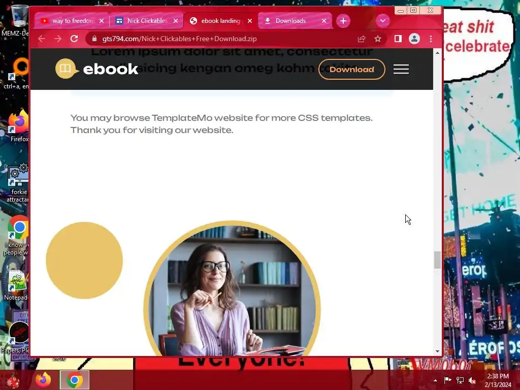
Task: Click the 'You may browse TemplateMo website' paragraph
Action: (221, 124)
